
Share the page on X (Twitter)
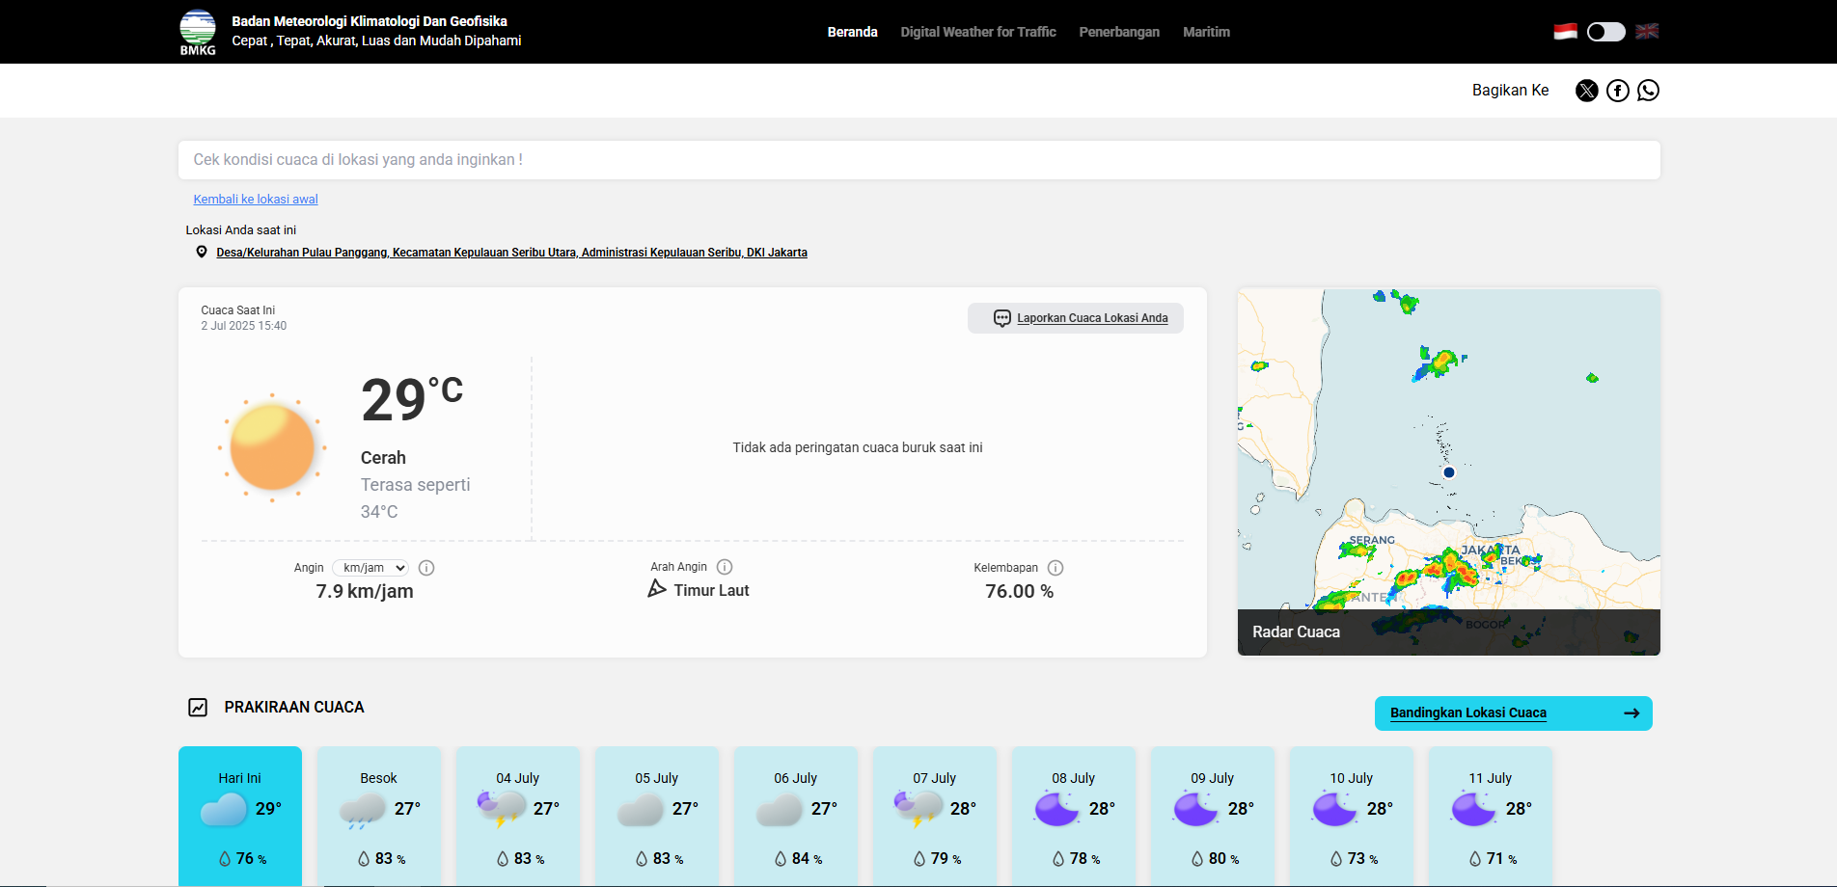click(1586, 91)
